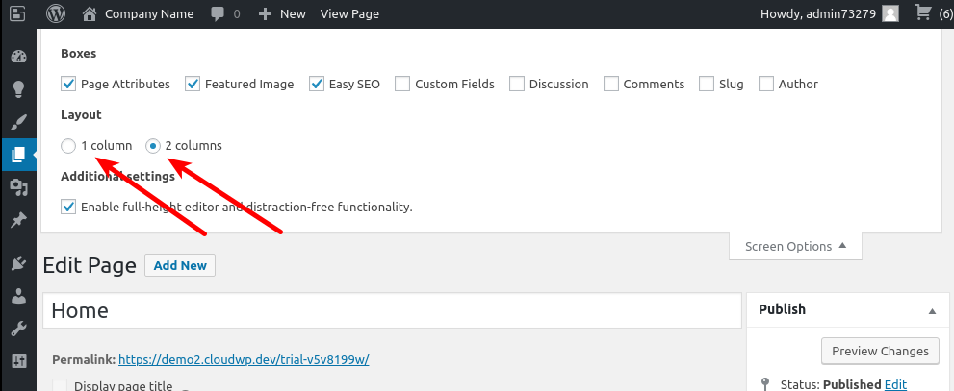Click the comments bubble icon in admin bar
Viewport: 954px width, 391px height.
[x=217, y=13]
